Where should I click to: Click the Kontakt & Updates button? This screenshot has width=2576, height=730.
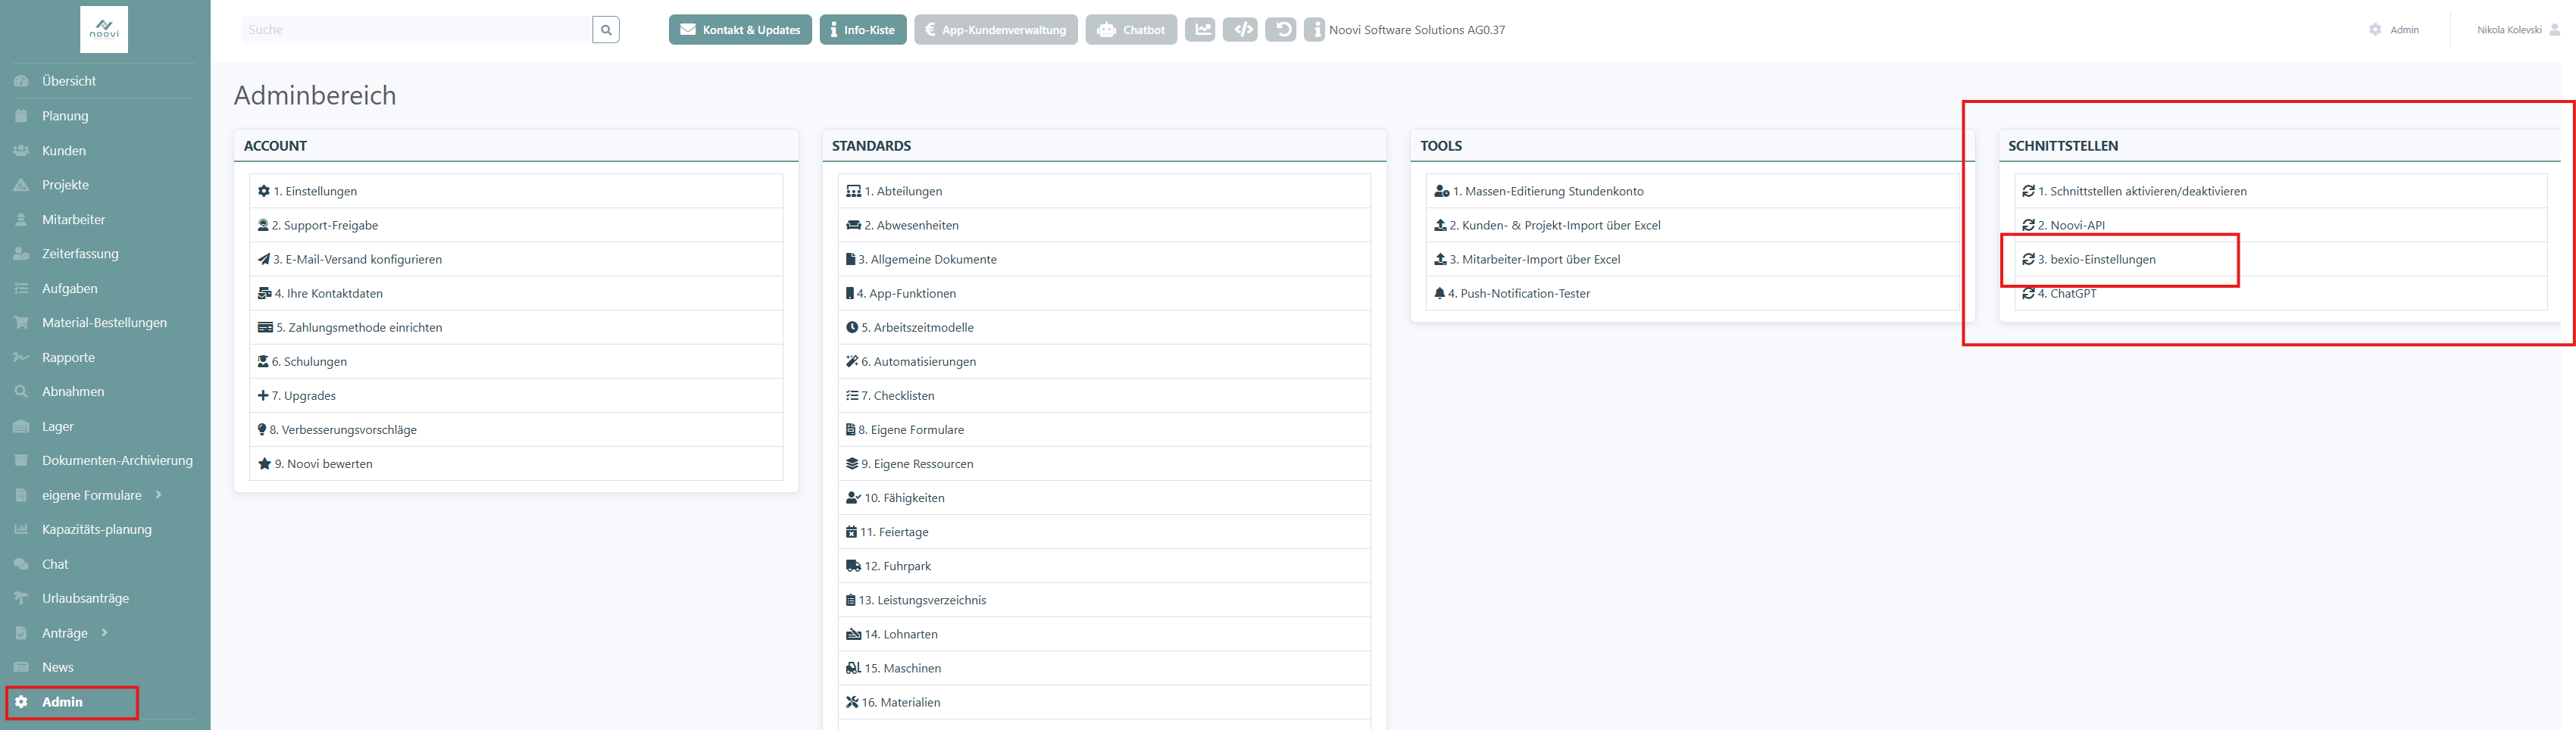[740, 30]
